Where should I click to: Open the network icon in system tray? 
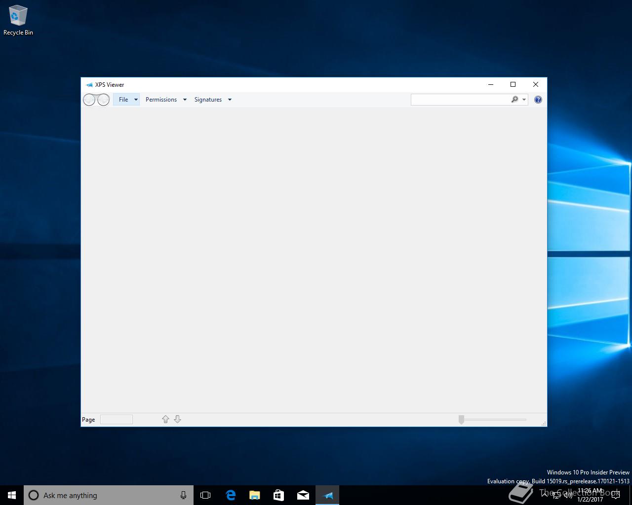[x=556, y=495]
